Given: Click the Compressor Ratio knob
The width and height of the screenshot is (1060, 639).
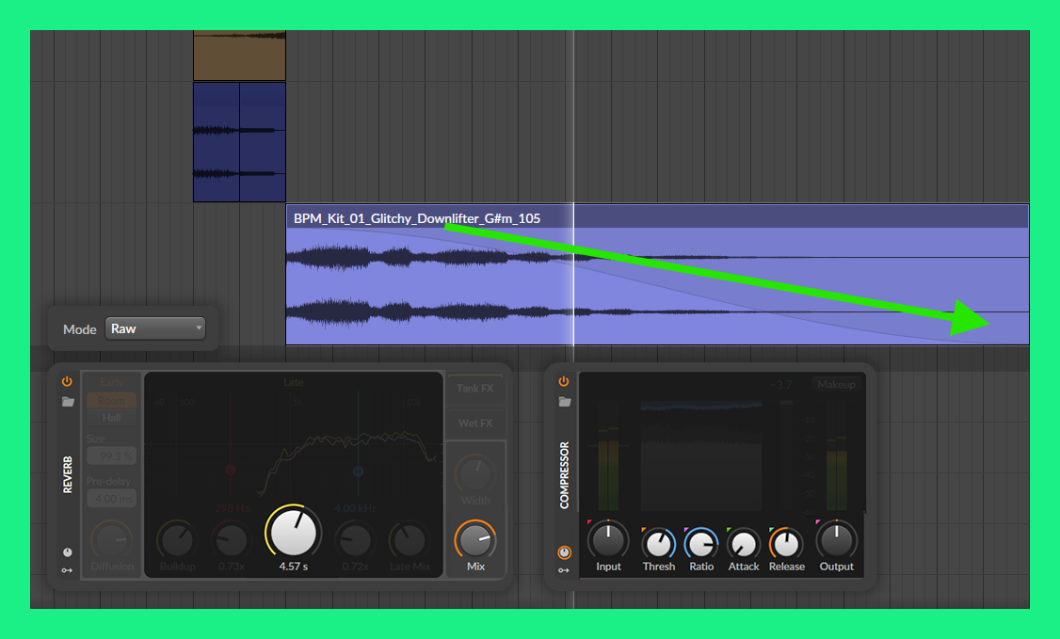Looking at the screenshot, I should click(x=700, y=544).
